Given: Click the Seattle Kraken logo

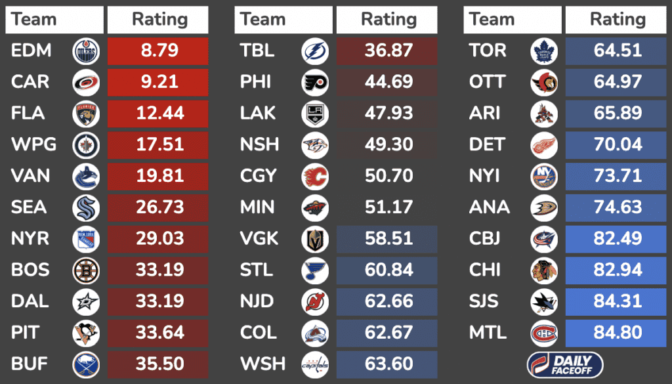Looking at the screenshot, I should pyautogui.click(x=86, y=207).
